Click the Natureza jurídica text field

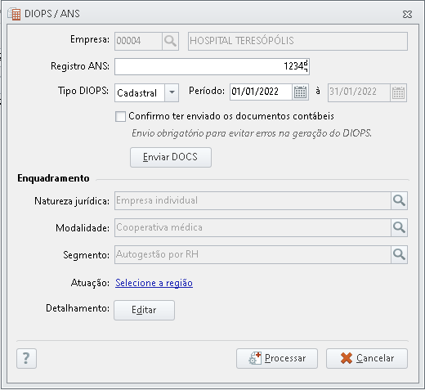[253, 201]
